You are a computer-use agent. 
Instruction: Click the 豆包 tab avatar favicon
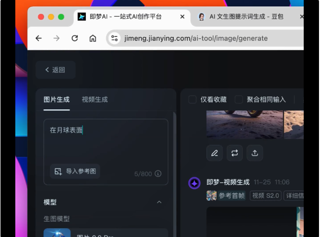201,17
